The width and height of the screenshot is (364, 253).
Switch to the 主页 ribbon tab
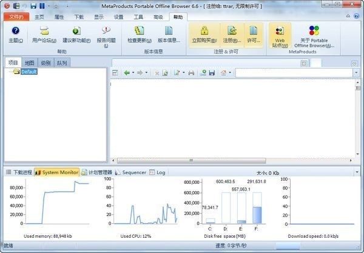[x=39, y=17]
